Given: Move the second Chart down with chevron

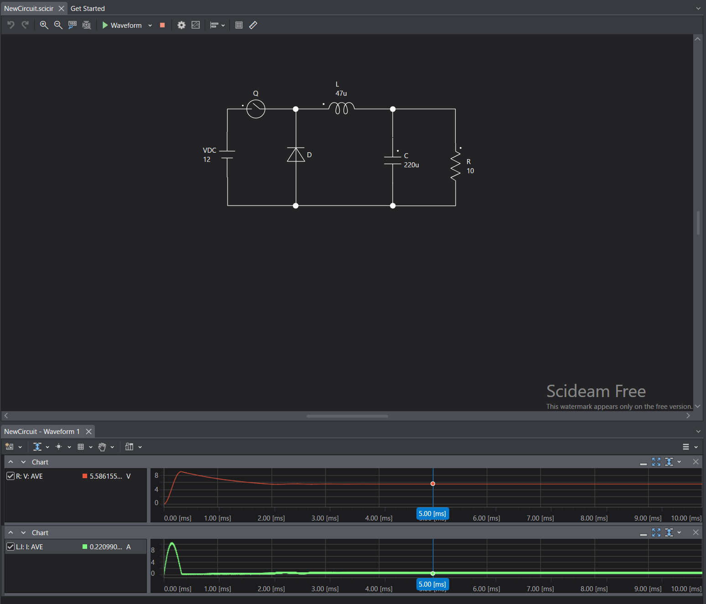Looking at the screenshot, I should pyautogui.click(x=24, y=532).
